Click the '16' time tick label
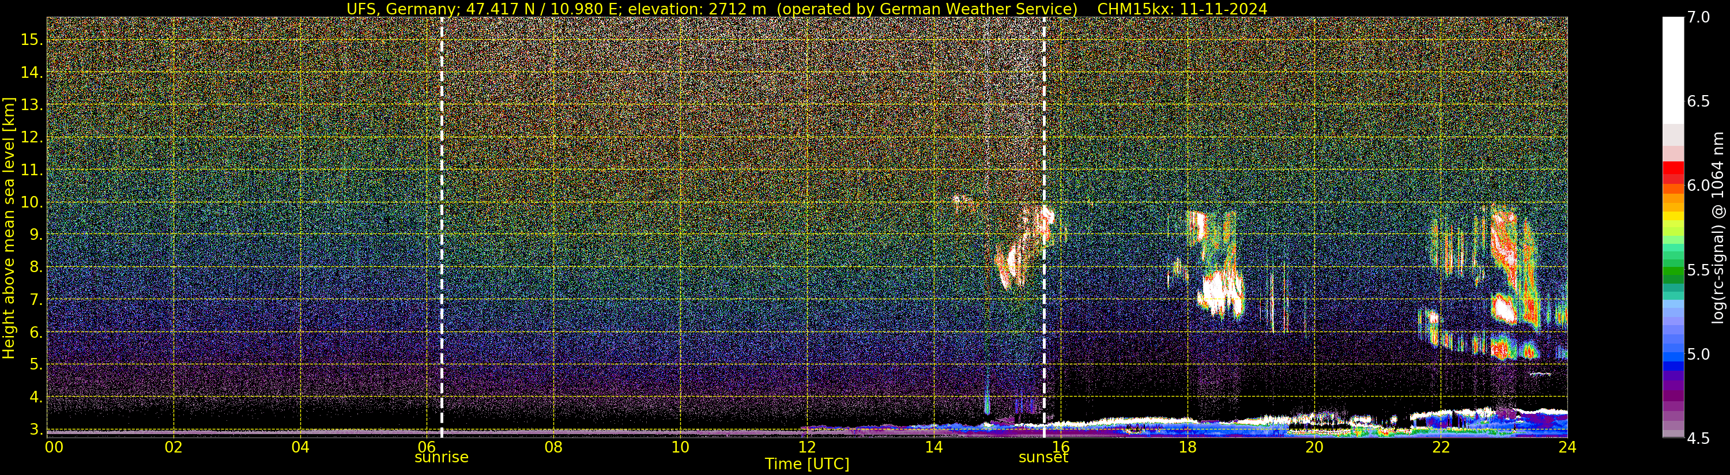 (1061, 447)
